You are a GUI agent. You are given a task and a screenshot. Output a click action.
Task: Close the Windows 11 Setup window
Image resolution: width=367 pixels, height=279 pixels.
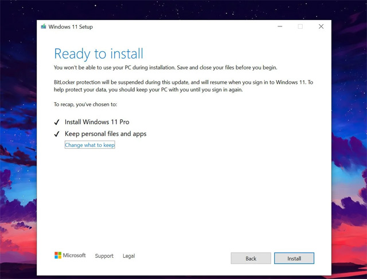[321, 26]
